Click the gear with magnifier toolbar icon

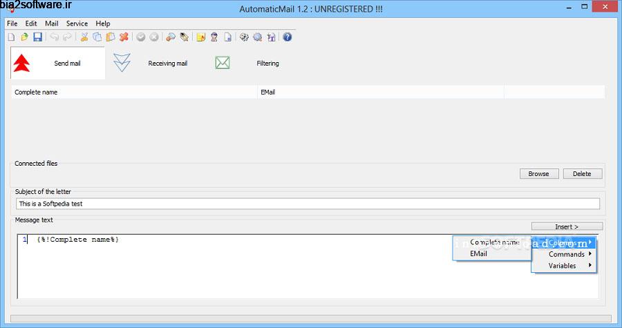(258, 37)
